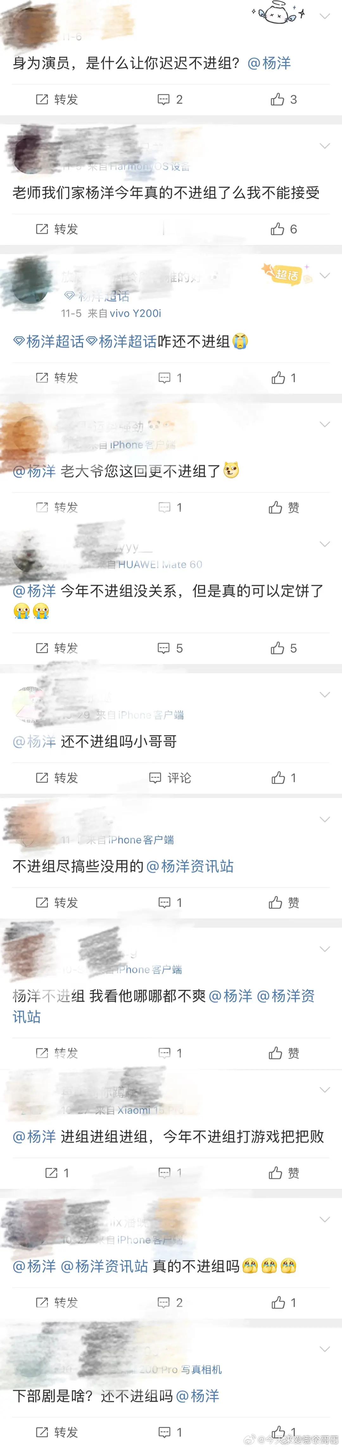Open the @杨洋 mention in the first post

(x=269, y=64)
